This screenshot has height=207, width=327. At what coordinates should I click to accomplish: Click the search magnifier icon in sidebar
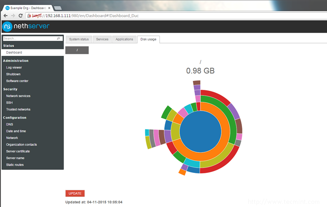[58, 38]
